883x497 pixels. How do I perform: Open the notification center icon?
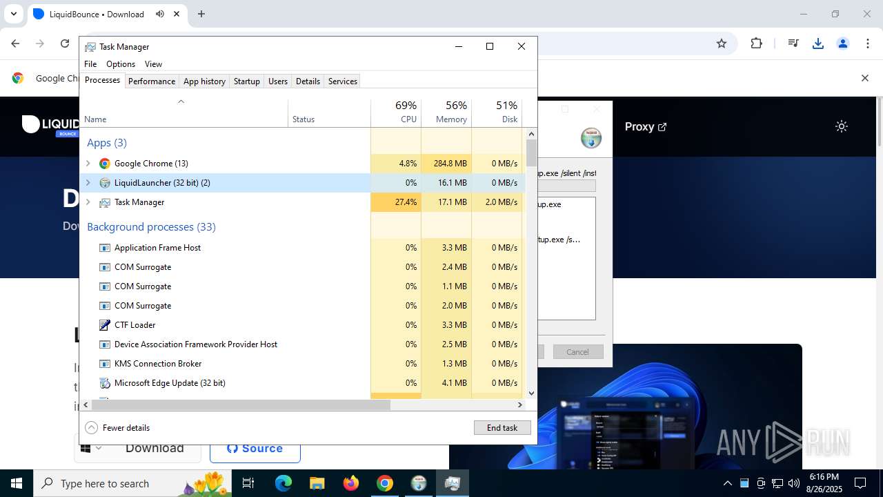[x=860, y=483]
